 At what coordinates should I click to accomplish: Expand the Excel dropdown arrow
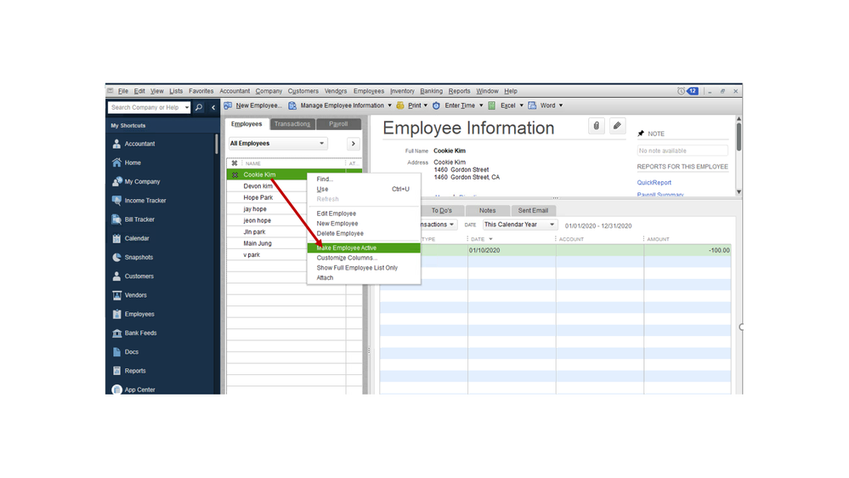pyautogui.click(x=522, y=105)
